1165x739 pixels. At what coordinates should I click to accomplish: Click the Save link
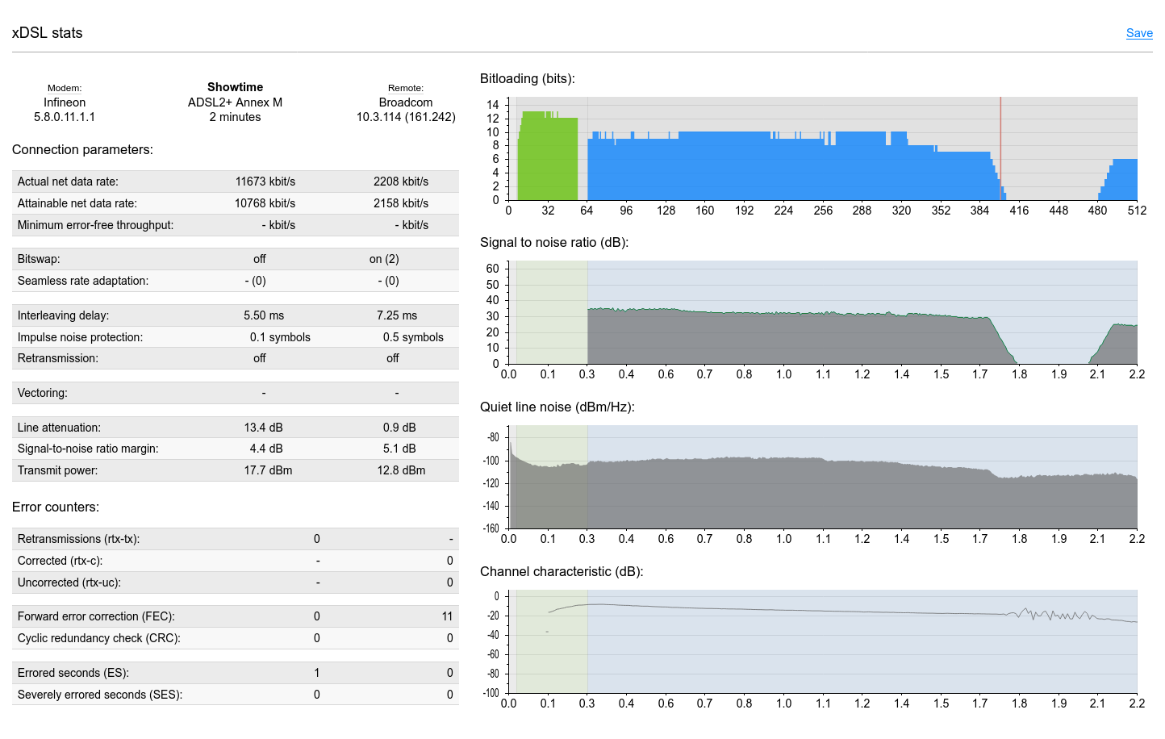tap(1139, 33)
